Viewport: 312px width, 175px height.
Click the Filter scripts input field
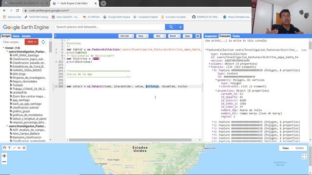coord(13,42)
